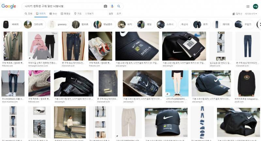Open the dark blue jeans product image
The height and width of the screenshot is (141, 261).
pos(247,46)
